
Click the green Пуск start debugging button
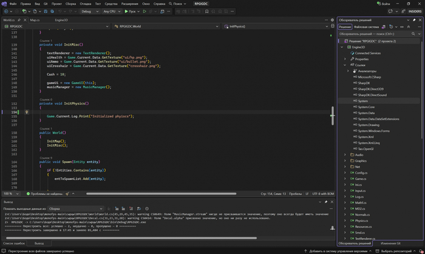130,12
